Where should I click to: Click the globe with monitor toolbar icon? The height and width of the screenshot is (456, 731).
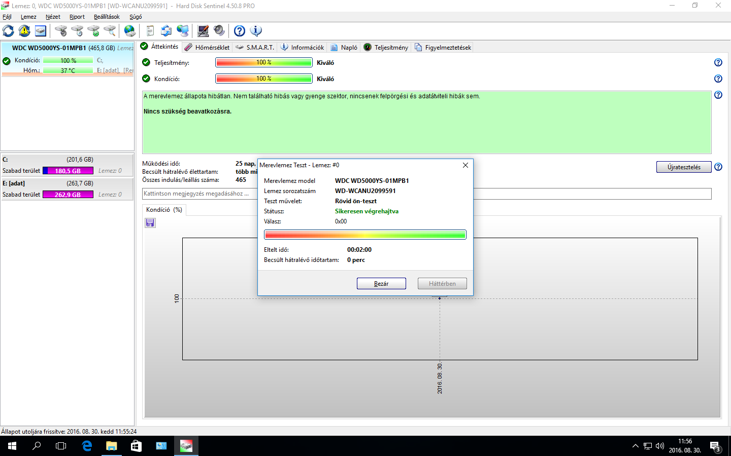click(x=183, y=31)
